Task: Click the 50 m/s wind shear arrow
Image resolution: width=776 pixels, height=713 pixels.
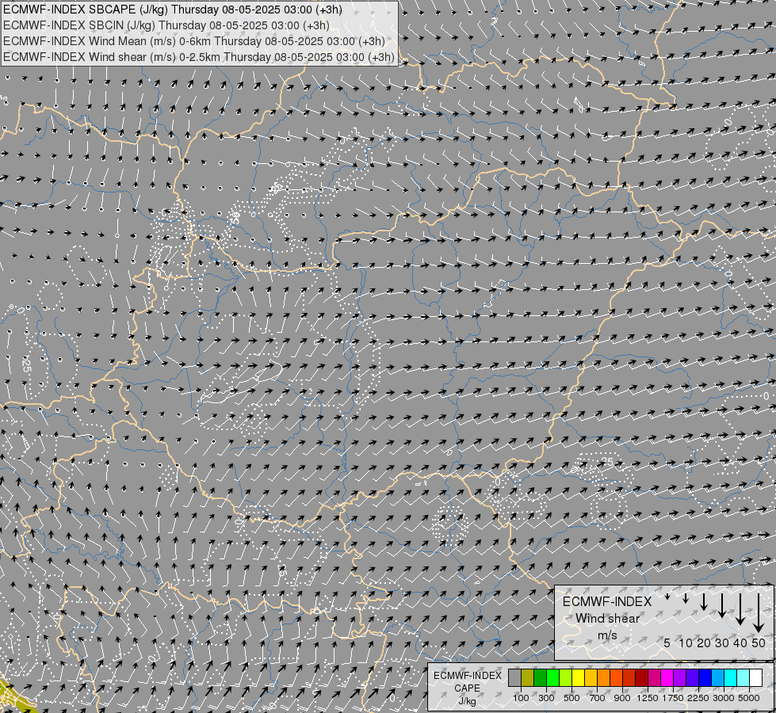Action: tap(759, 612)
